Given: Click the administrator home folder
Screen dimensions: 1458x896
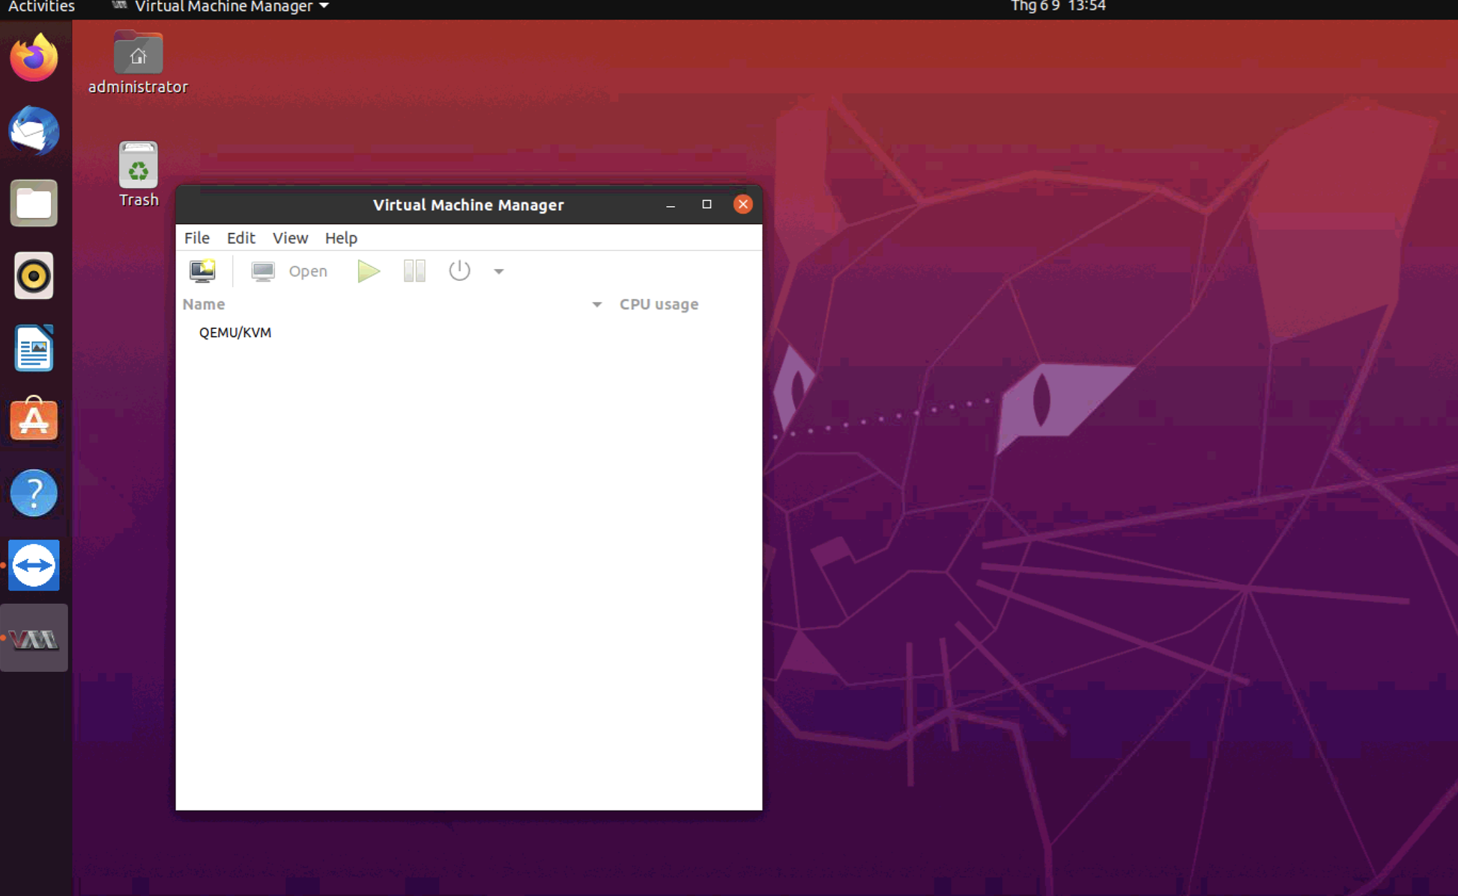Looking at the screenshot, I should (137, 57).
